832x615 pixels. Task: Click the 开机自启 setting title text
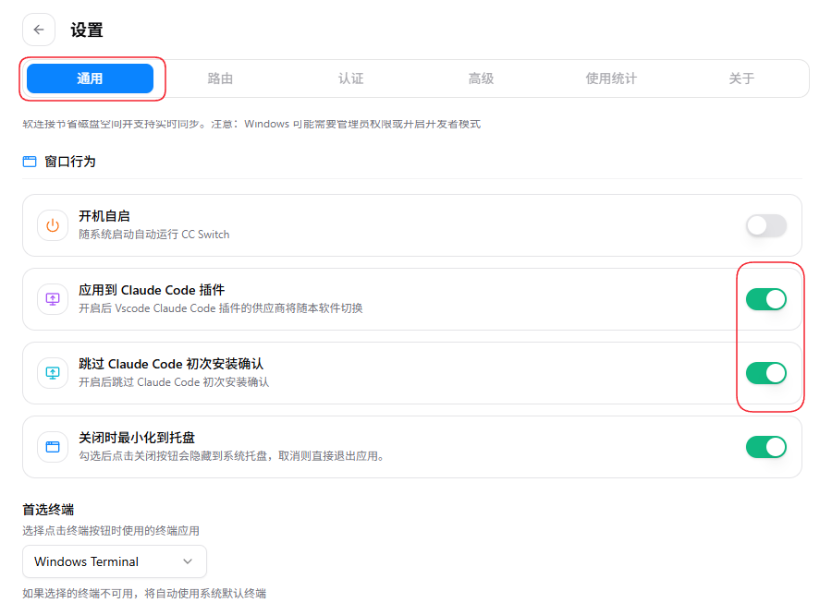(x=104, y=216)
